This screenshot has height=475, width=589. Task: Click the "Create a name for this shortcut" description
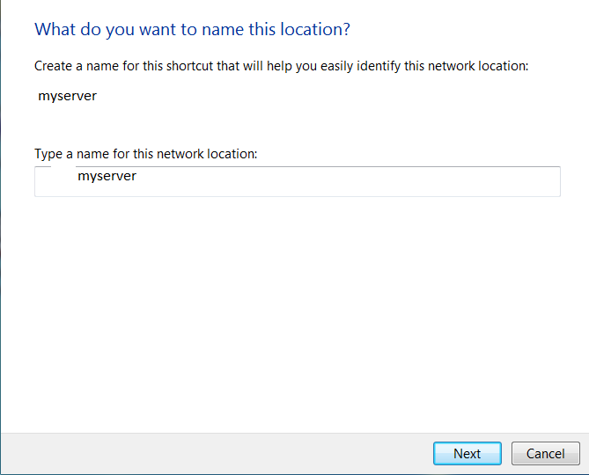[281, 66]
